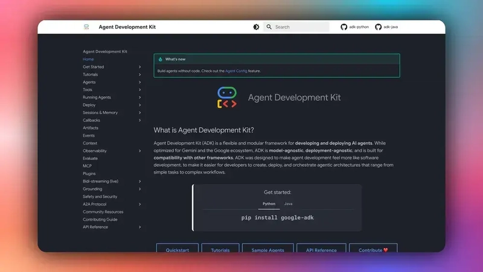Open Artifacts in sidebar
The image size is (483, 272).
point(90,128)
